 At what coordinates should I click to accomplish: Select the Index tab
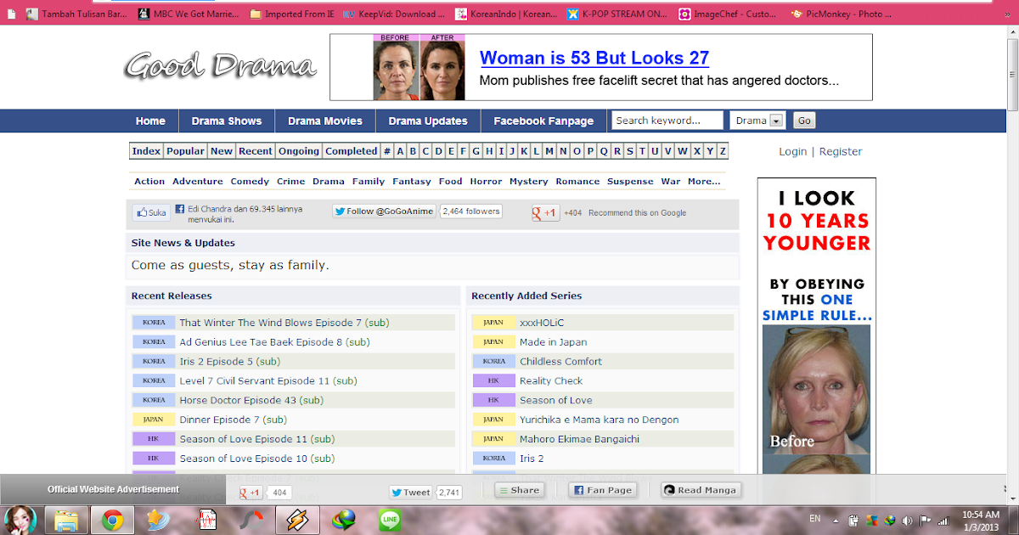click(x=146, y=151)
